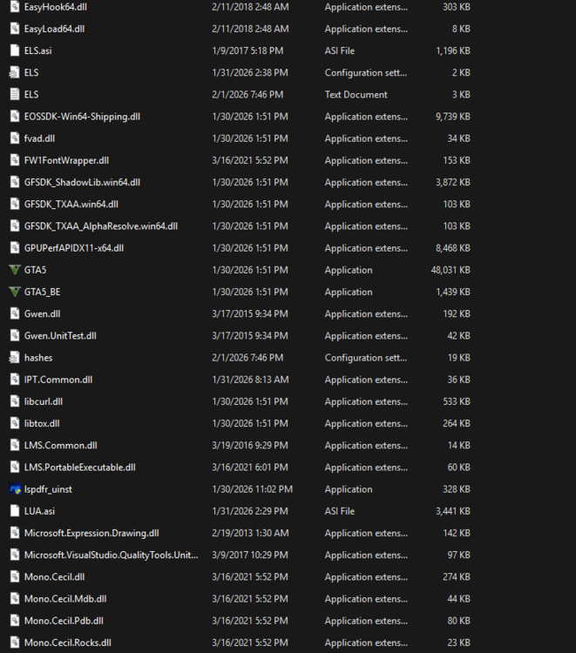The image size is (576, 653).
Task: Click the date 1/9/2017 5:18 PM
Action: [247, 50]
